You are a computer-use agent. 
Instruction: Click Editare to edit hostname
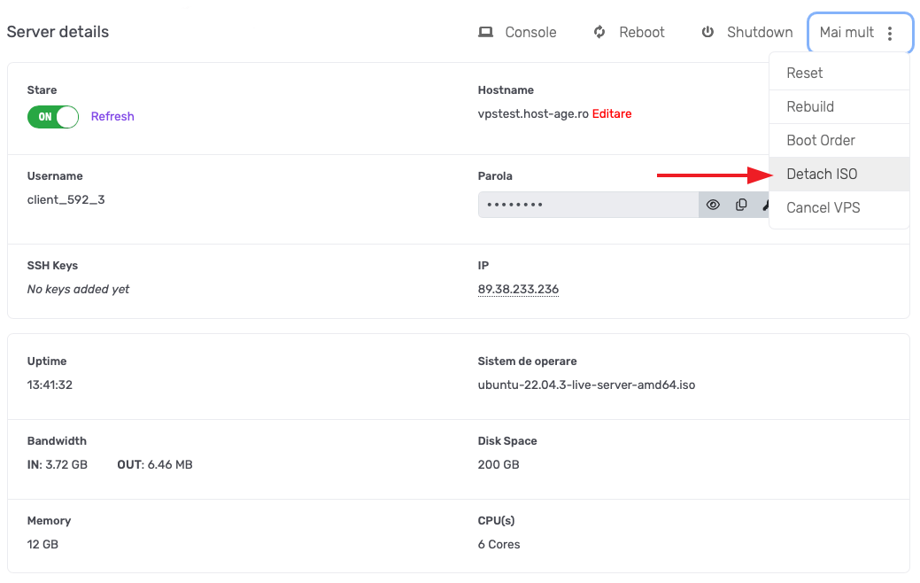coord(612,113)
